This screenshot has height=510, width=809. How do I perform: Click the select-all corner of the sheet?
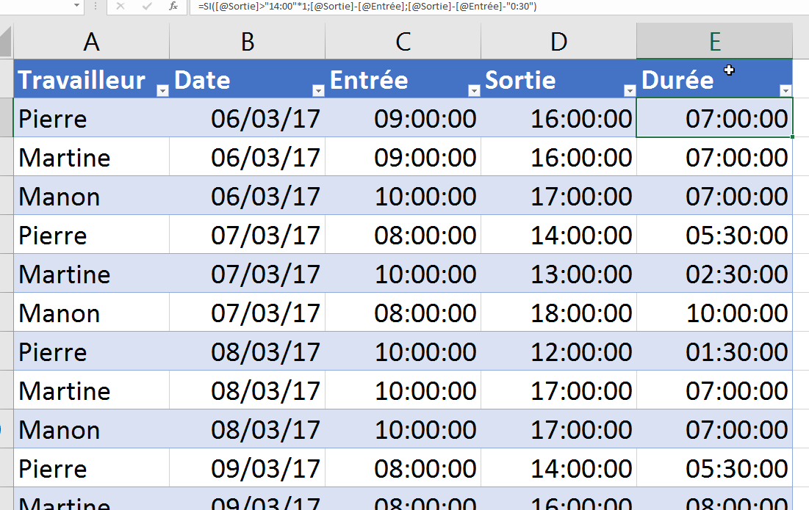(6, 42)
